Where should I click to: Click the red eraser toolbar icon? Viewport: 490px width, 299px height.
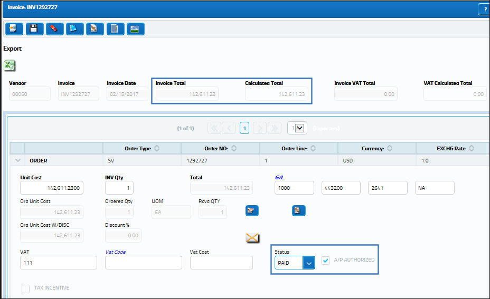pyautogui.click(x=55, y=29)
